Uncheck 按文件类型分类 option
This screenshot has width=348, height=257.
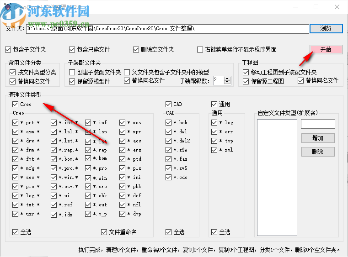[x=12, y=72]
